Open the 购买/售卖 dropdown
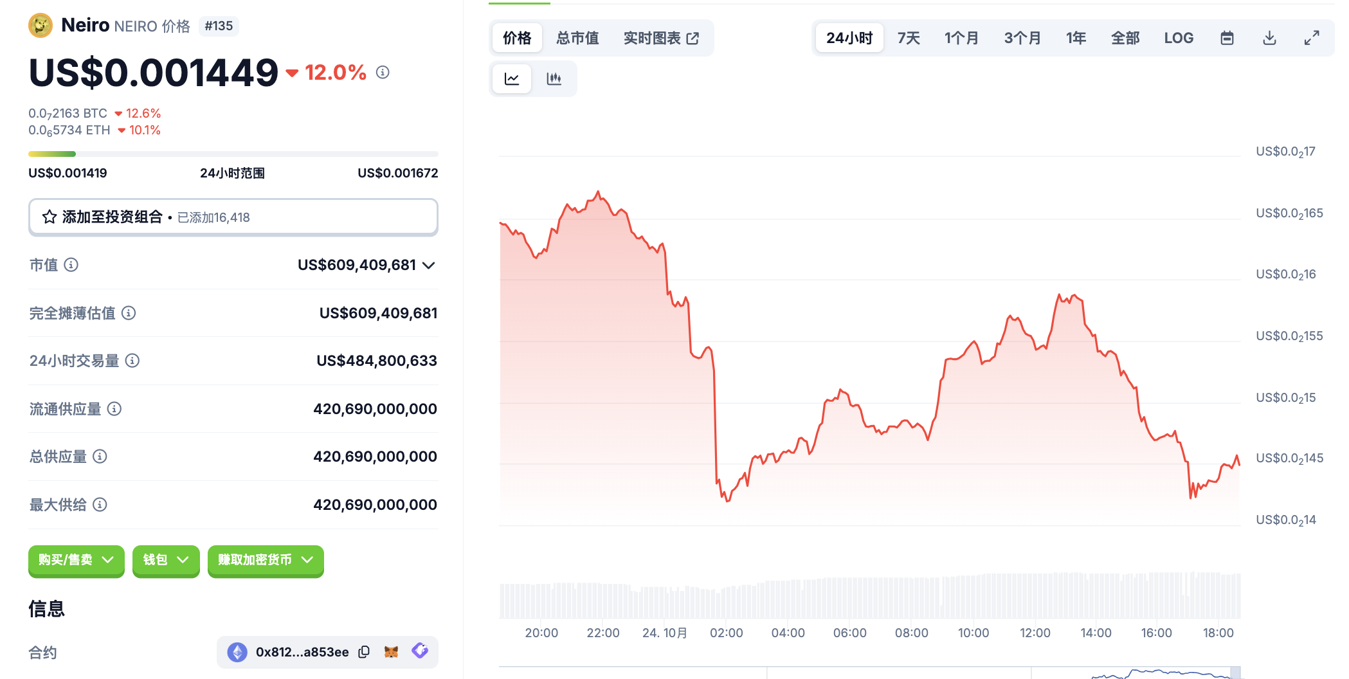 pyautogui.click(x=76, y=560)
